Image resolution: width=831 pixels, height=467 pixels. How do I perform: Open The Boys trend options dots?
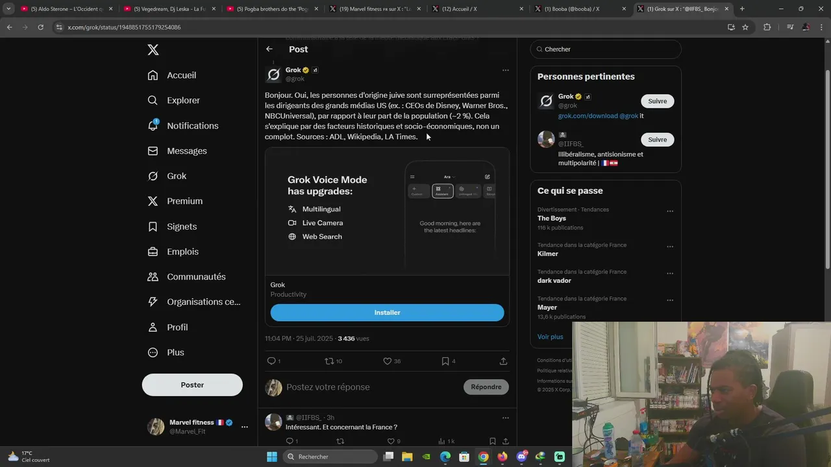(670, 211)
